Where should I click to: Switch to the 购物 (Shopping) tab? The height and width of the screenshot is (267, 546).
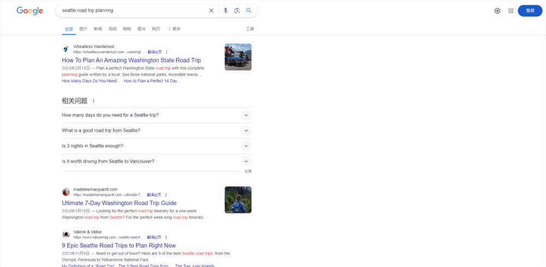[127, 29]
